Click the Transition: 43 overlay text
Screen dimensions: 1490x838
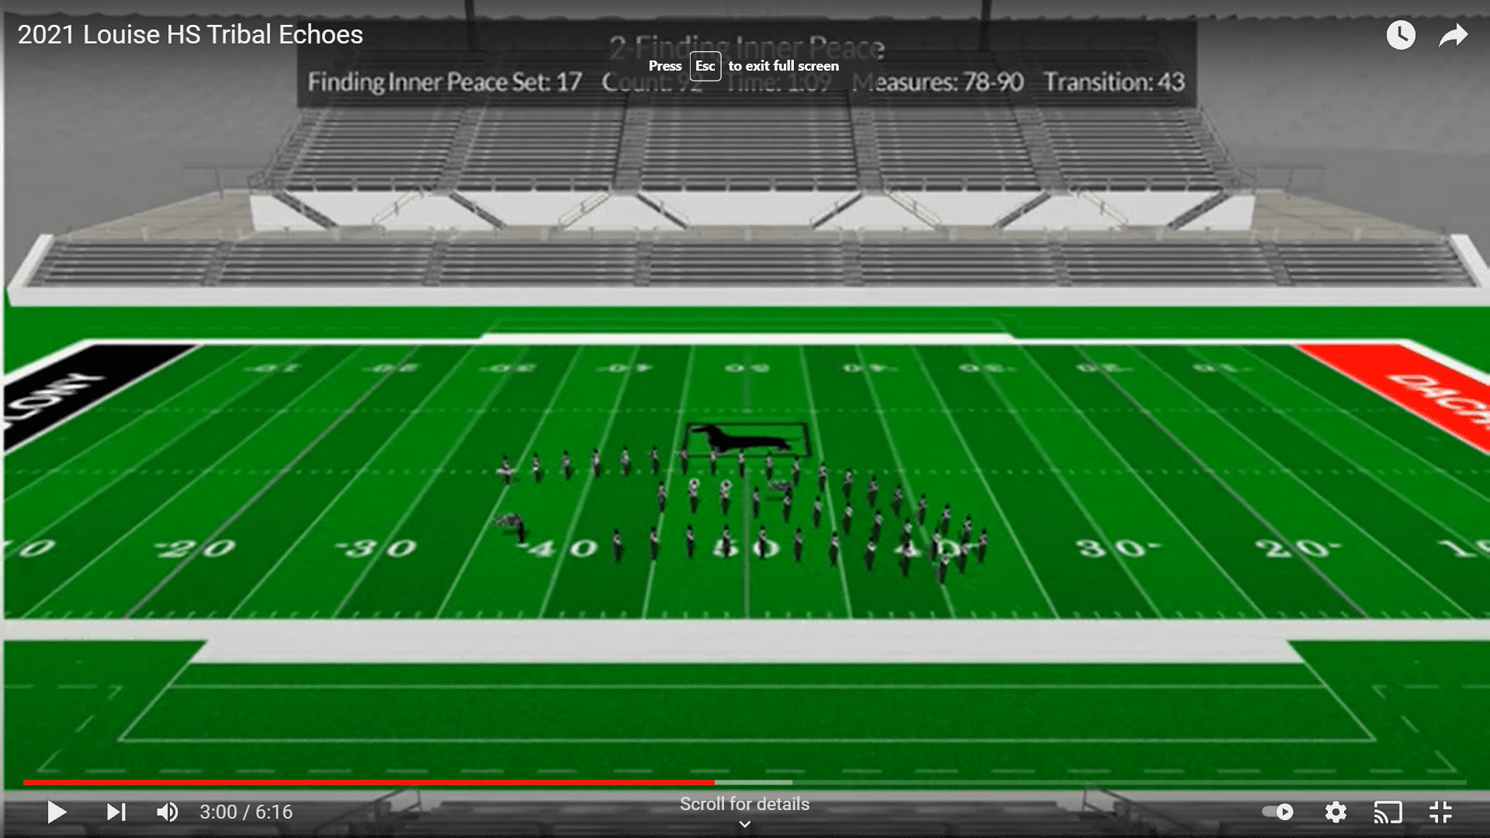tap(1114, 81)
